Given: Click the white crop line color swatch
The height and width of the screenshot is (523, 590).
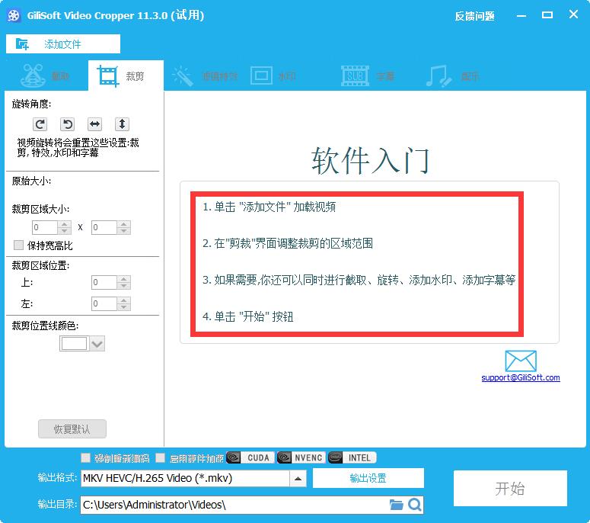Looking at the screenshot, I should tap(74, 344).
